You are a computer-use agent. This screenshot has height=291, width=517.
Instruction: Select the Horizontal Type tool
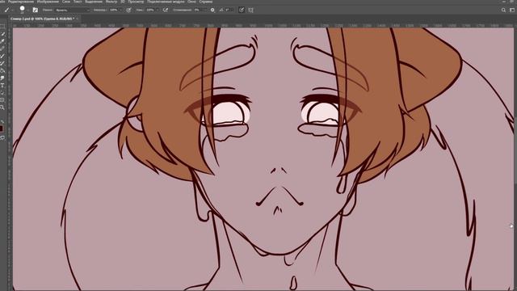point(2,86)
